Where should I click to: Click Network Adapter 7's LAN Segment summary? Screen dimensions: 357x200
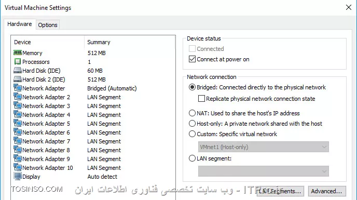tap(104, 141)
